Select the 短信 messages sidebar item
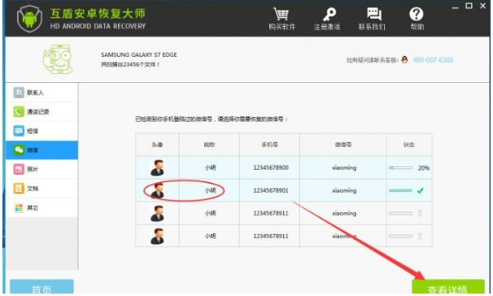Viewport: 493px width, 296px height. [41, 131]
